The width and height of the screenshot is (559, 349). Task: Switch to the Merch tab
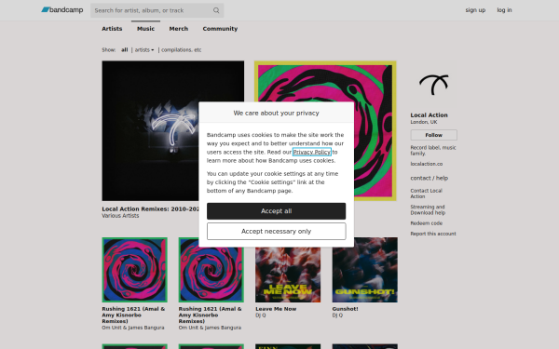click(x=179, y=29)
